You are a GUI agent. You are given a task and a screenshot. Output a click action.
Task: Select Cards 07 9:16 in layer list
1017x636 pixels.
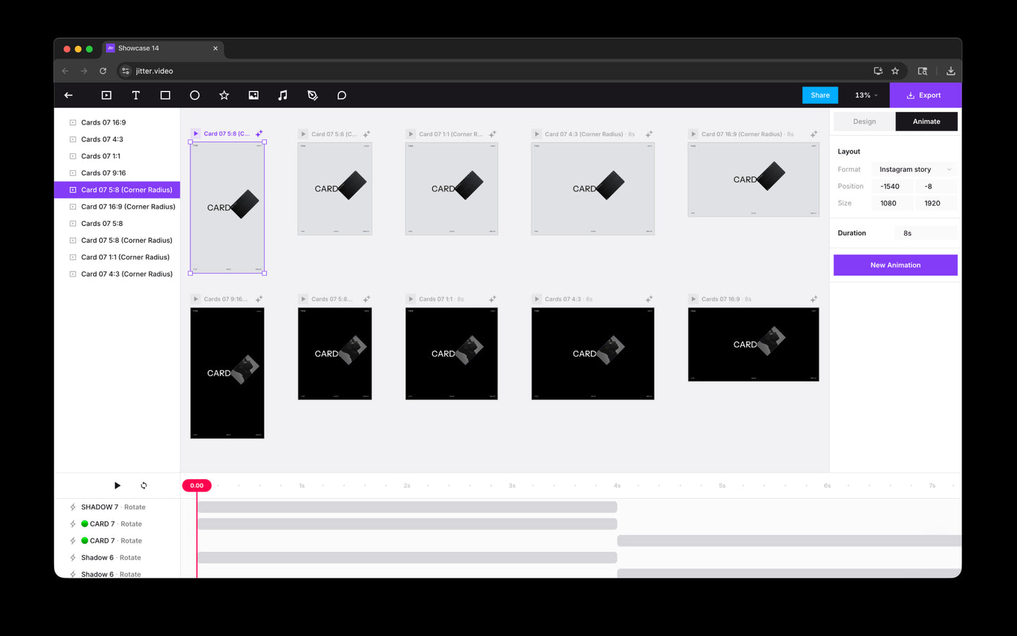click(103, 173)
